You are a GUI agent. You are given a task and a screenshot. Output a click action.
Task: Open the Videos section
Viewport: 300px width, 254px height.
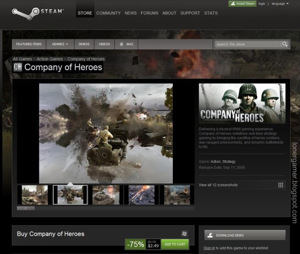(104, 44)
